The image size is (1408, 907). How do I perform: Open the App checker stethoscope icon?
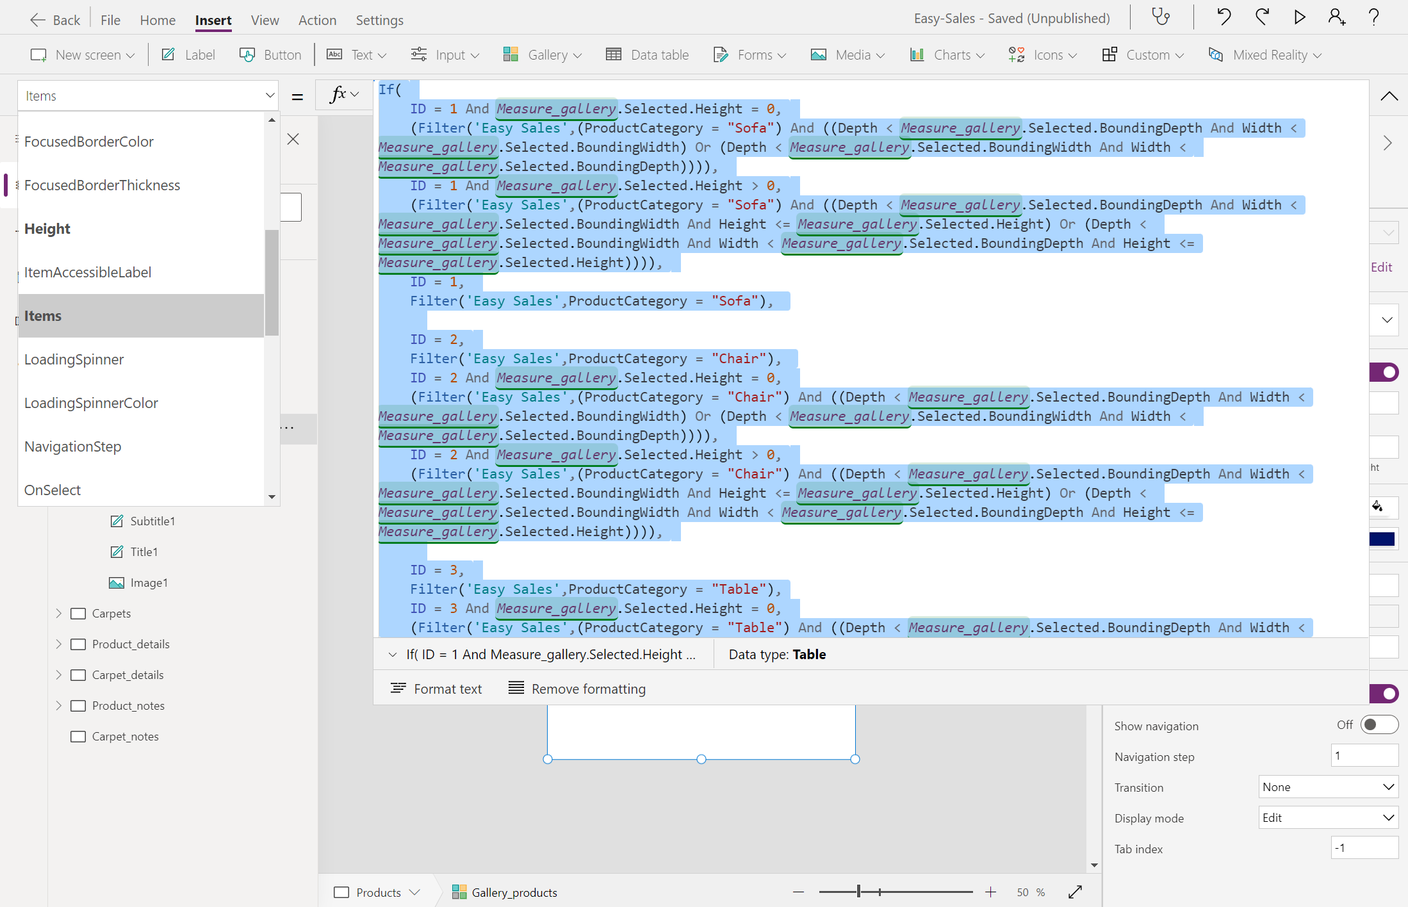tap(1161, 17)
